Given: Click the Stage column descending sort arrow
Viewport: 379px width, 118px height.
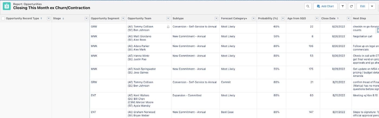Looking at the screenshot, I should pos(63,19).
